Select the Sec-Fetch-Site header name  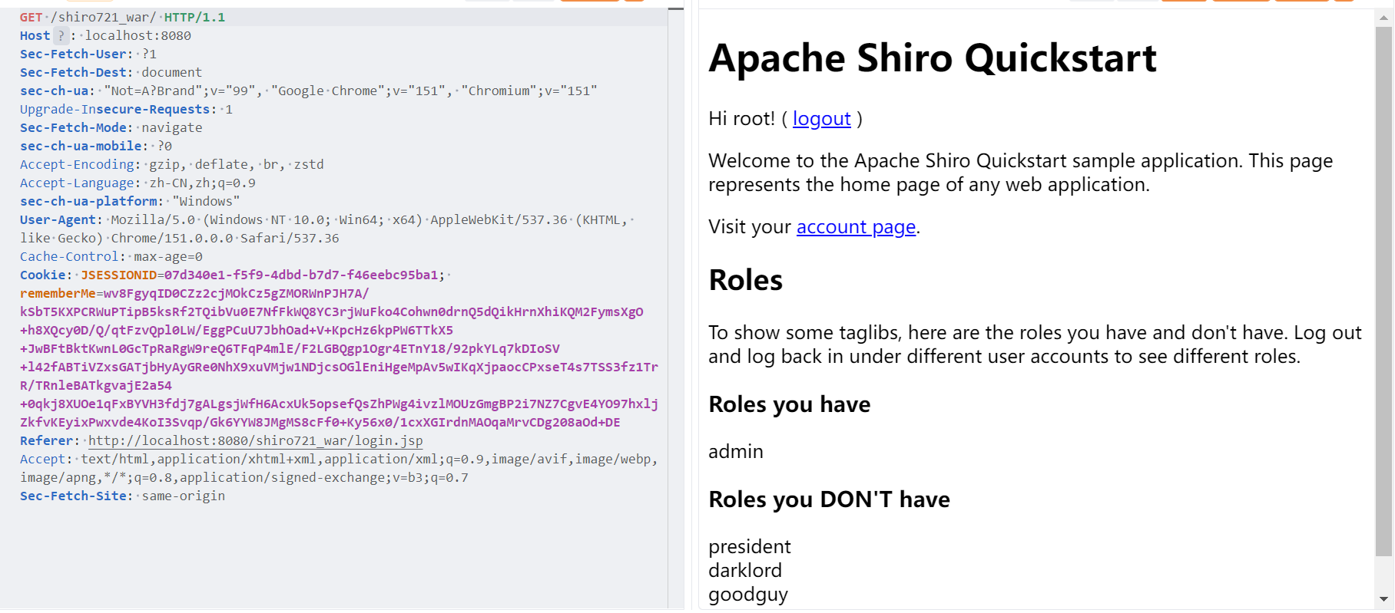(73, 496)
